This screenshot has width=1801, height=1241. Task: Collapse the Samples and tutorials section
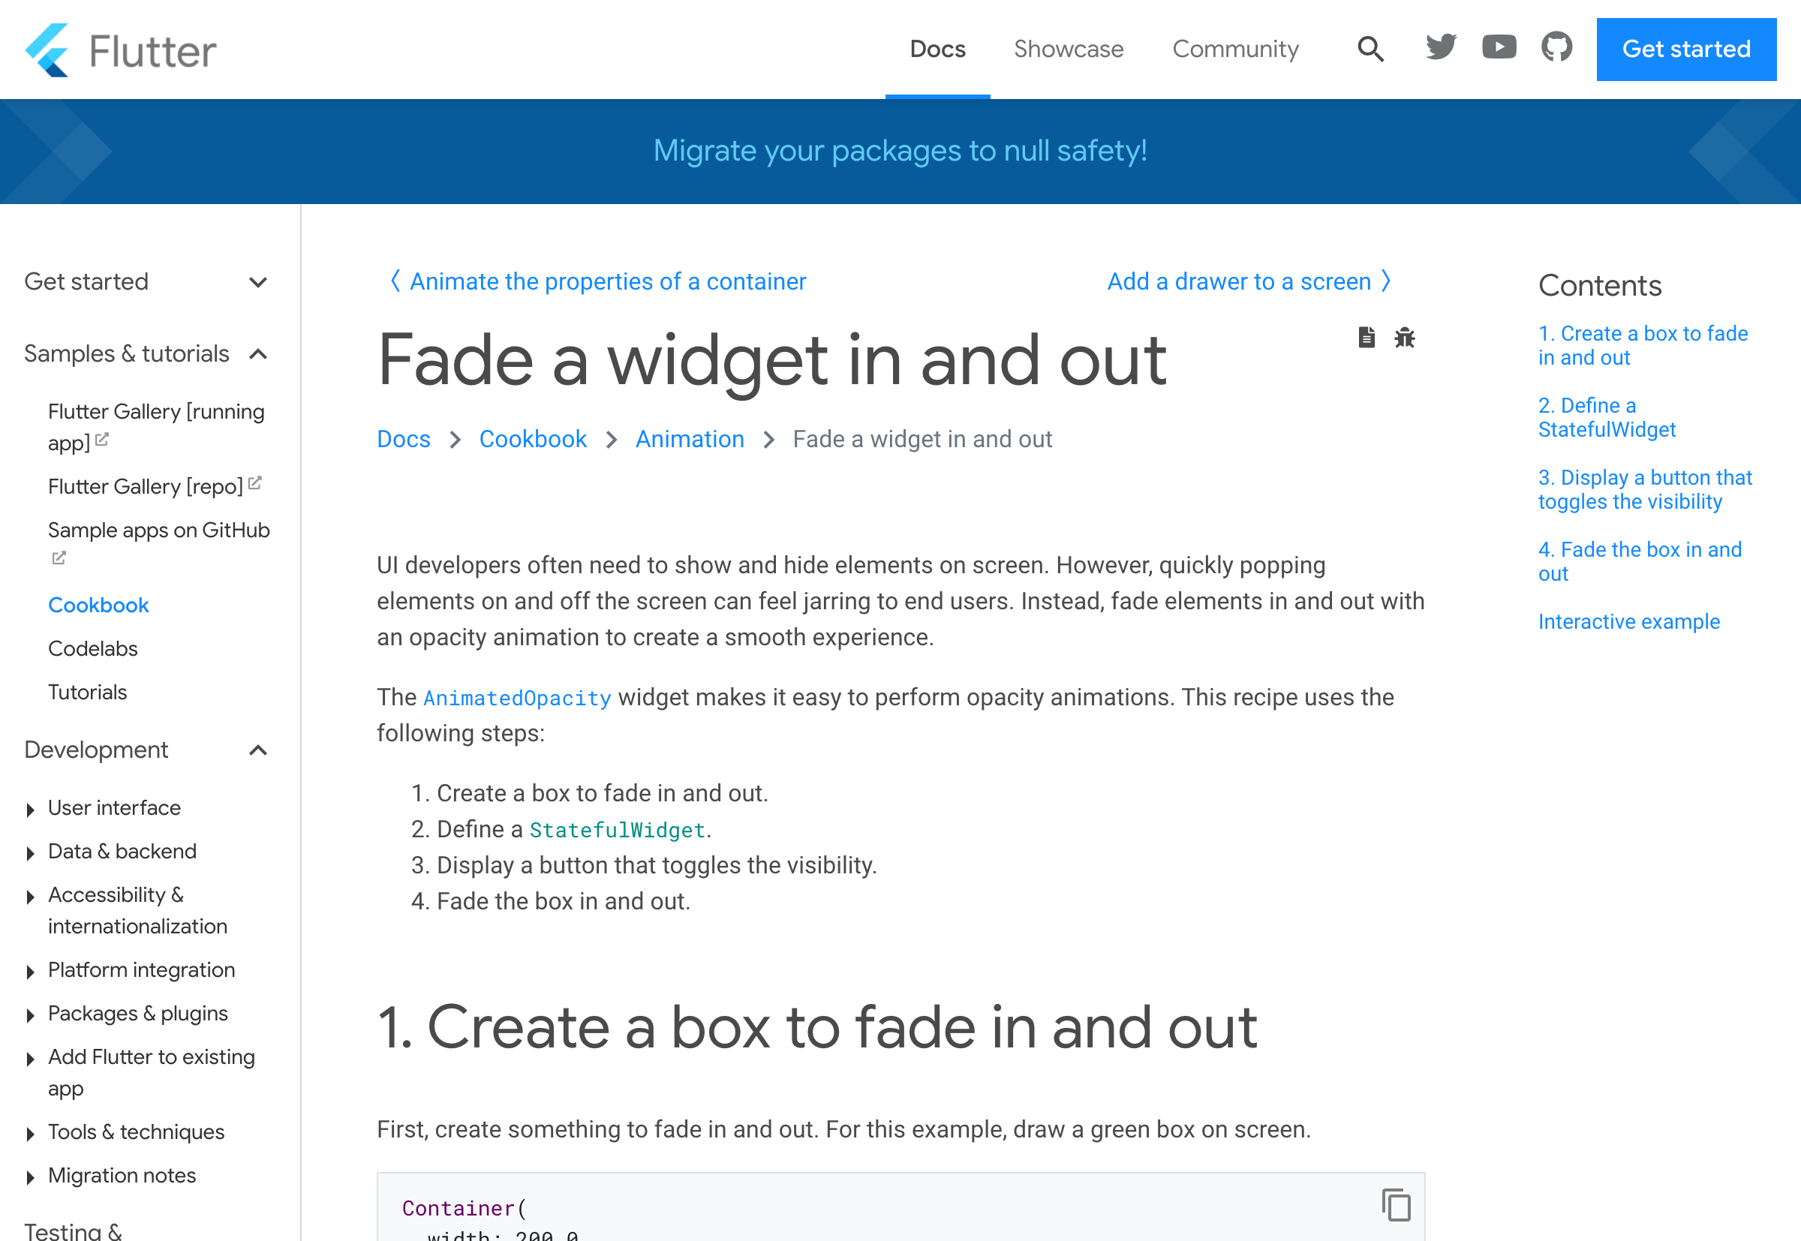[x=260, y=353]
